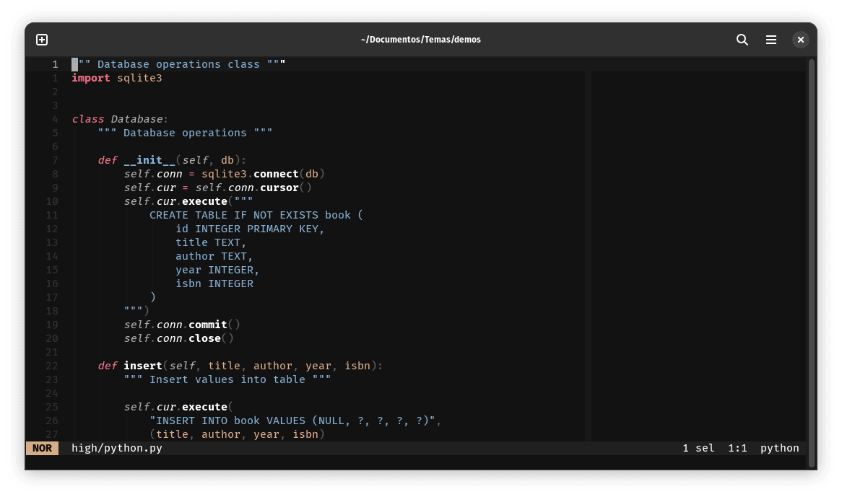Click the "year INTEGER," line
842x497 pixels.
(x=217, y=271)
